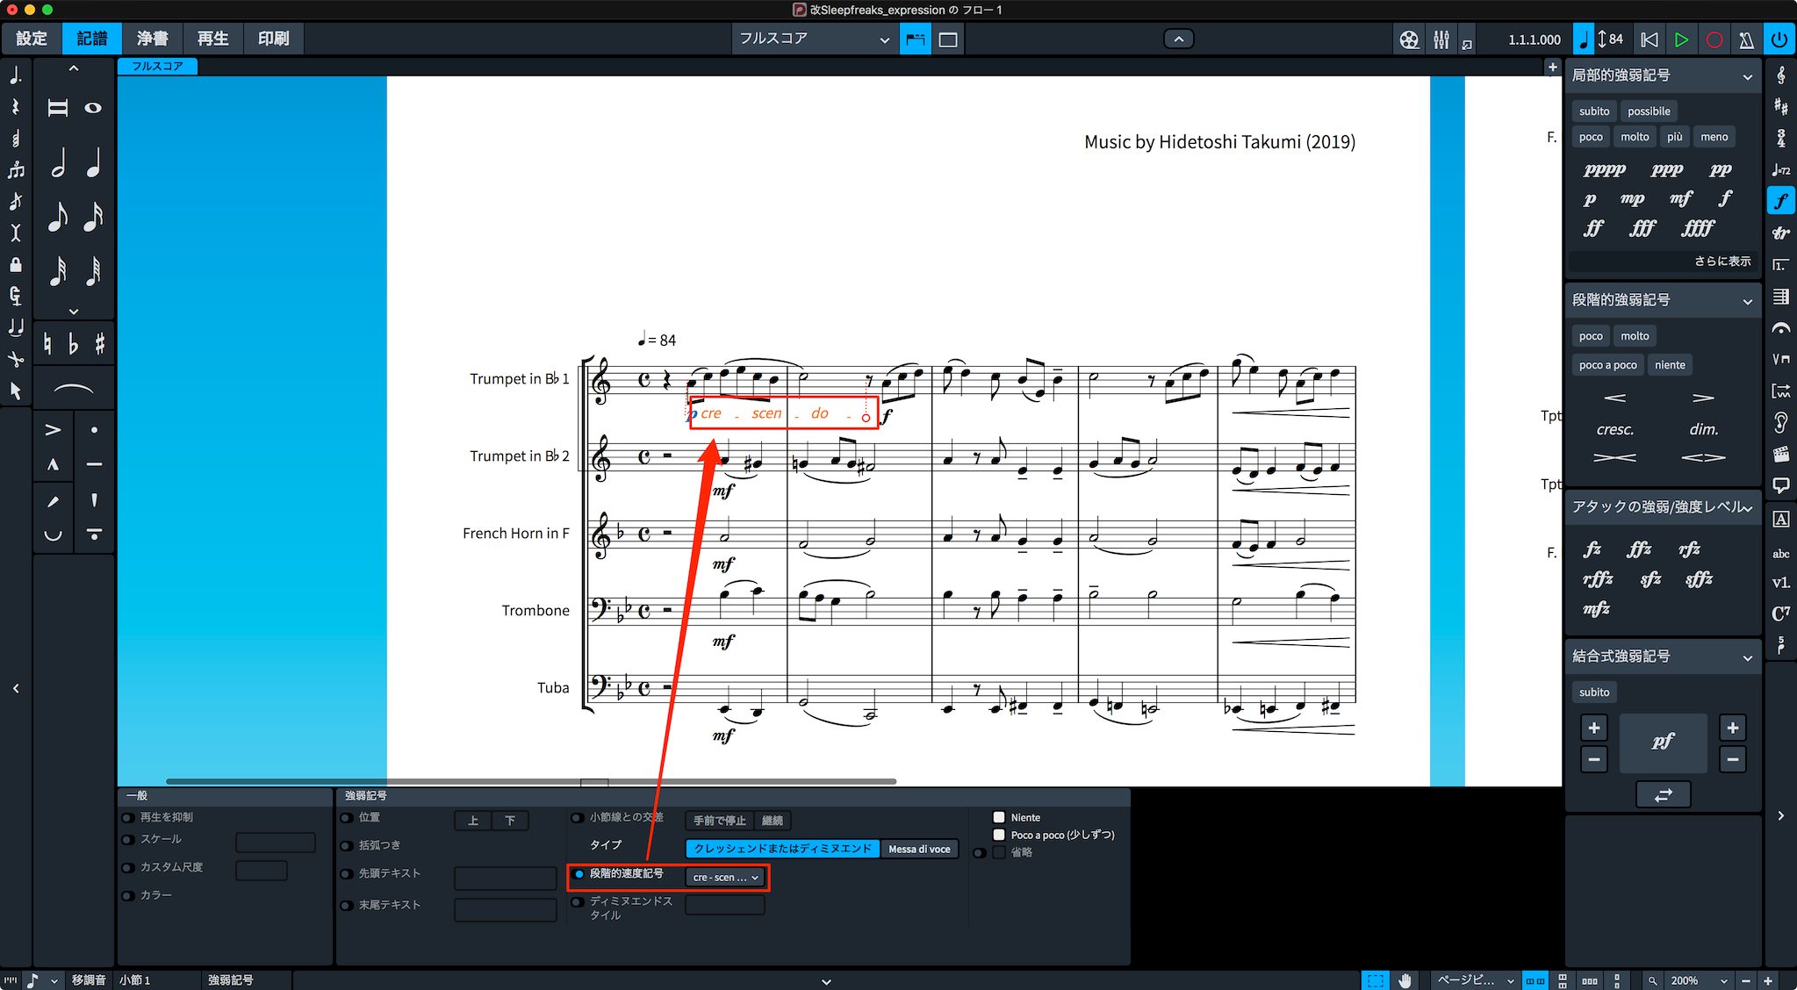Toggle the 括弧つき property switch

tap(347, 846)
